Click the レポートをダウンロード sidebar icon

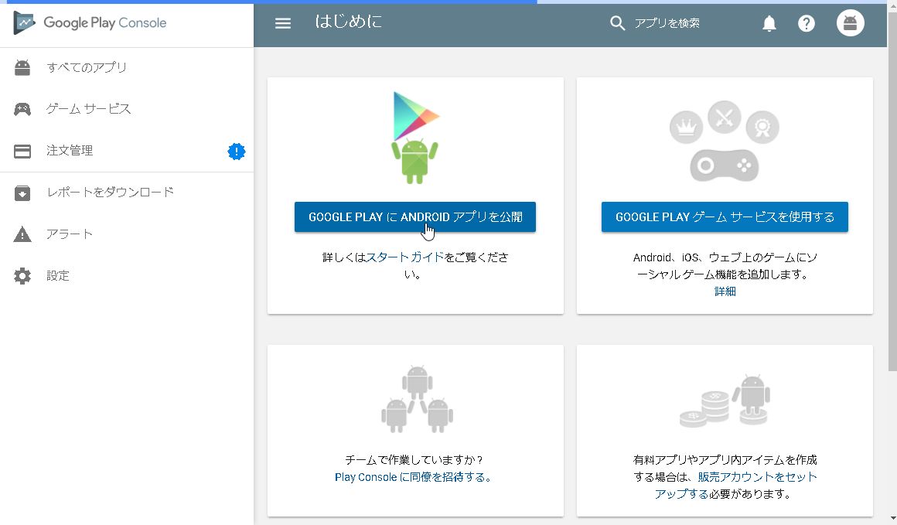[x=22, y=192]
